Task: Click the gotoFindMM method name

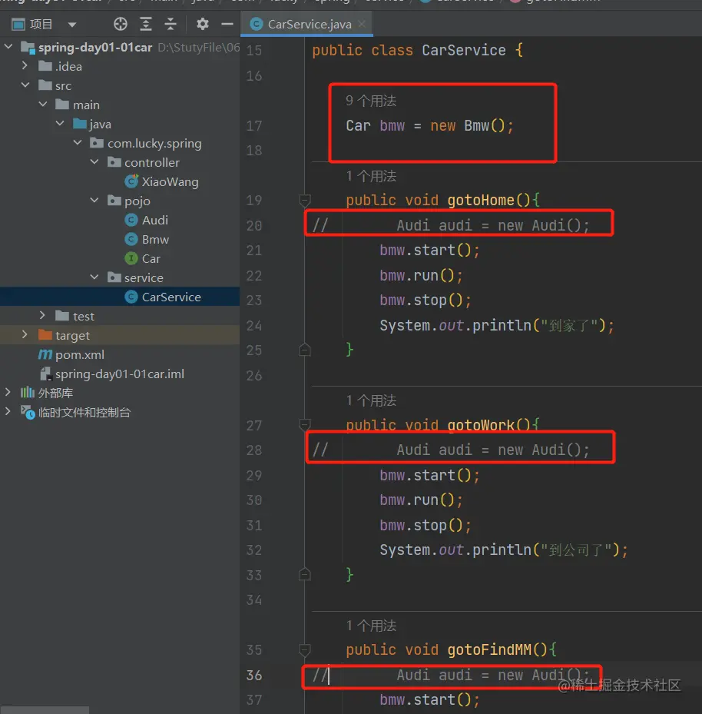Action: 489,649
